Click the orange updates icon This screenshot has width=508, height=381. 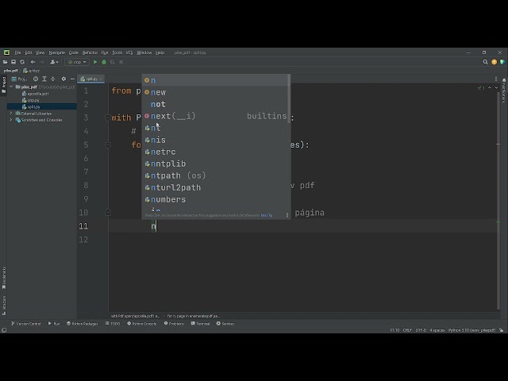click(494, 62)
